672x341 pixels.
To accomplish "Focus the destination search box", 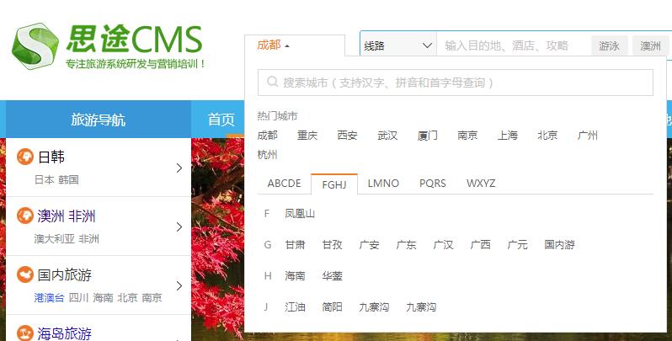I will (514, 45).
